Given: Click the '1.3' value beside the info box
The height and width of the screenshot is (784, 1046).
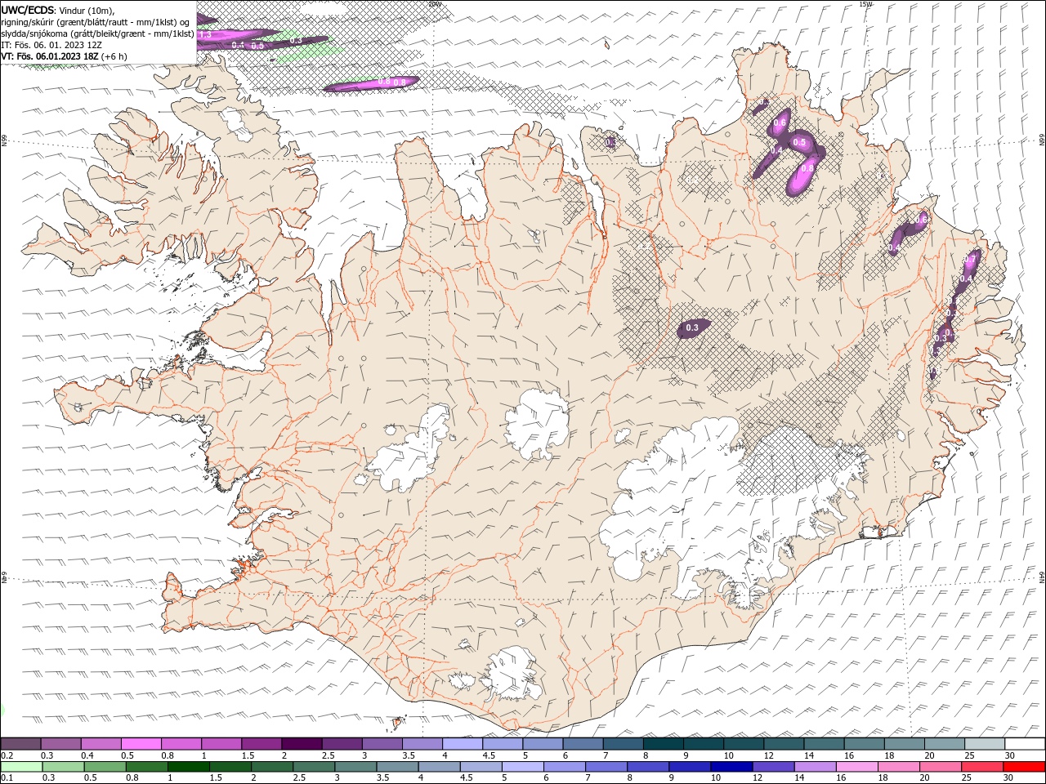Looking at the screenshot, I should (x=205, y=35).
